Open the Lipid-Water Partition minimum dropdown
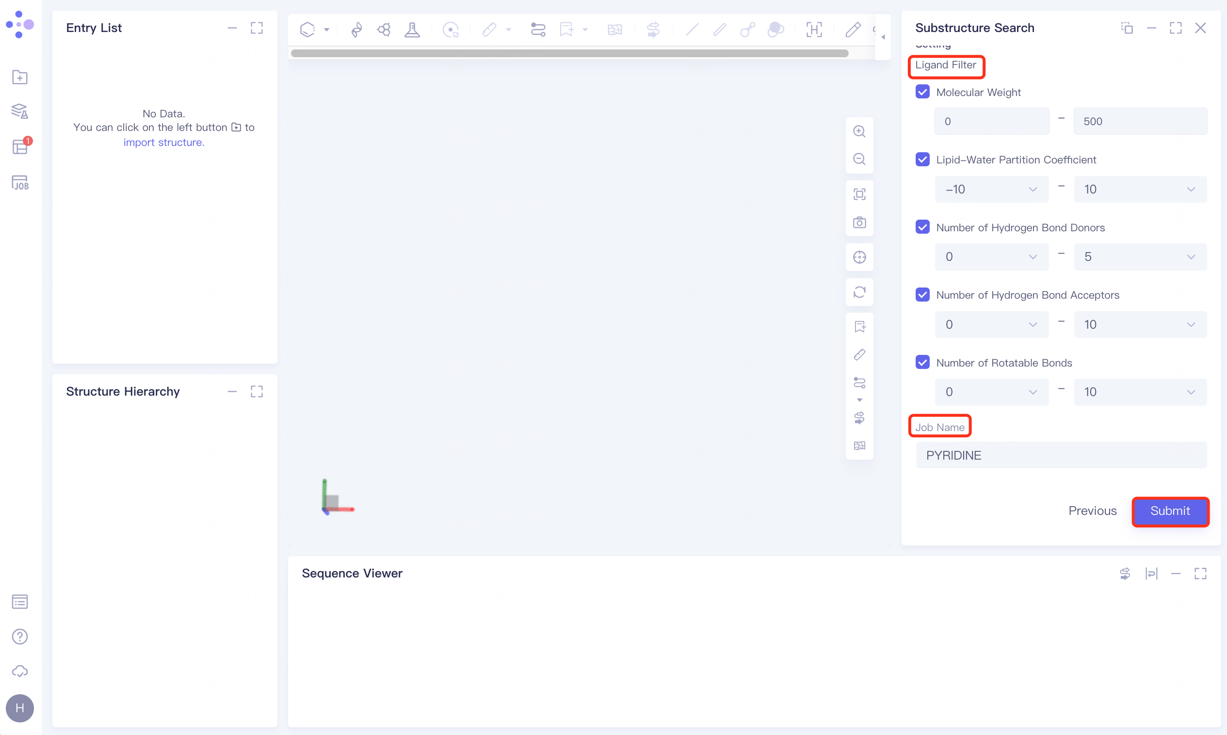 991,189
